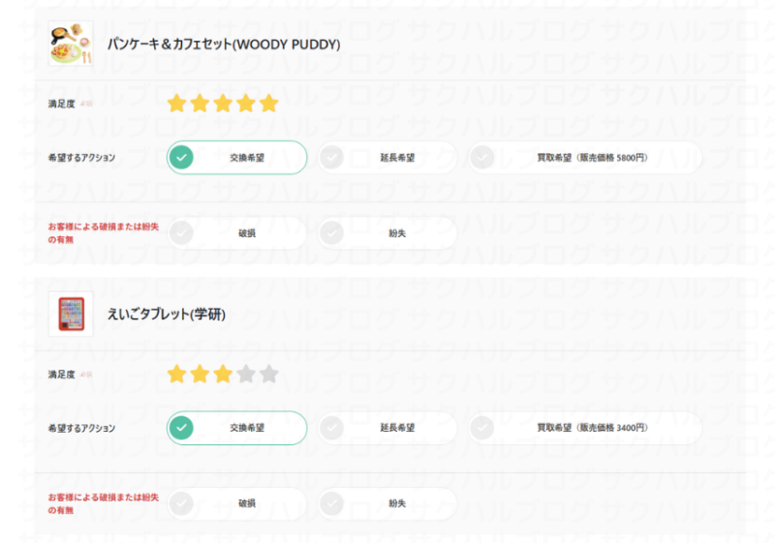Set えいごタブレット rating to two stars
The image size is (775, 543).
tap(200, 374)
